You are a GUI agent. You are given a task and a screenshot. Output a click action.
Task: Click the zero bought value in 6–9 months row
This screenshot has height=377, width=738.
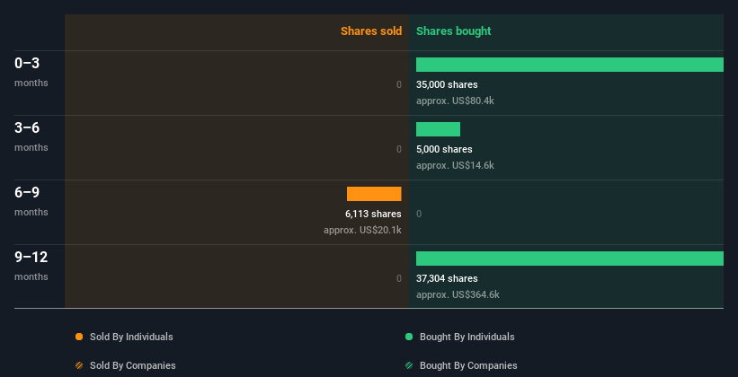tap(419, 214)
